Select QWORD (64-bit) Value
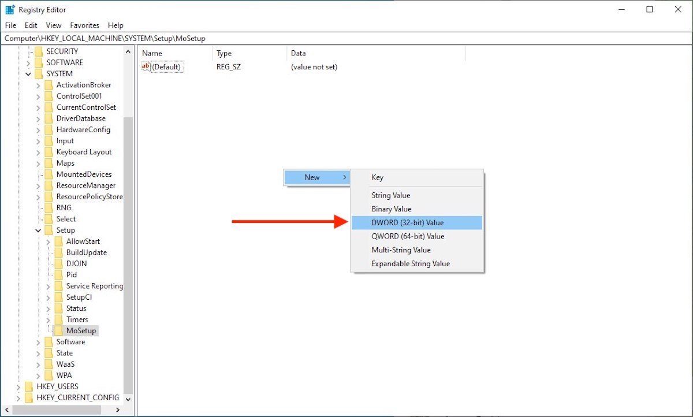 (417, 236)
